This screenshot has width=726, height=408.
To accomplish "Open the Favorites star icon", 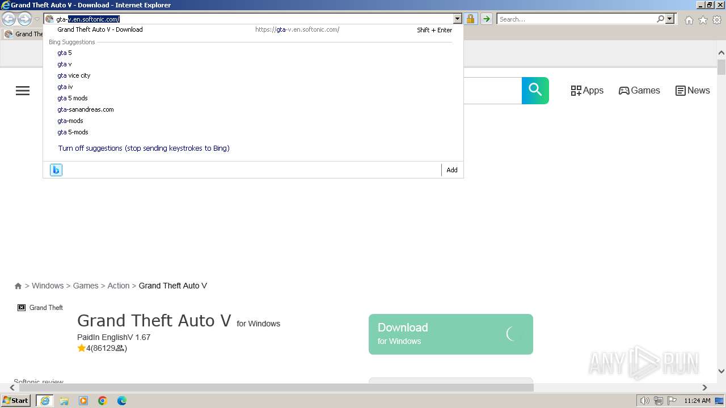I will pos(703,20).
